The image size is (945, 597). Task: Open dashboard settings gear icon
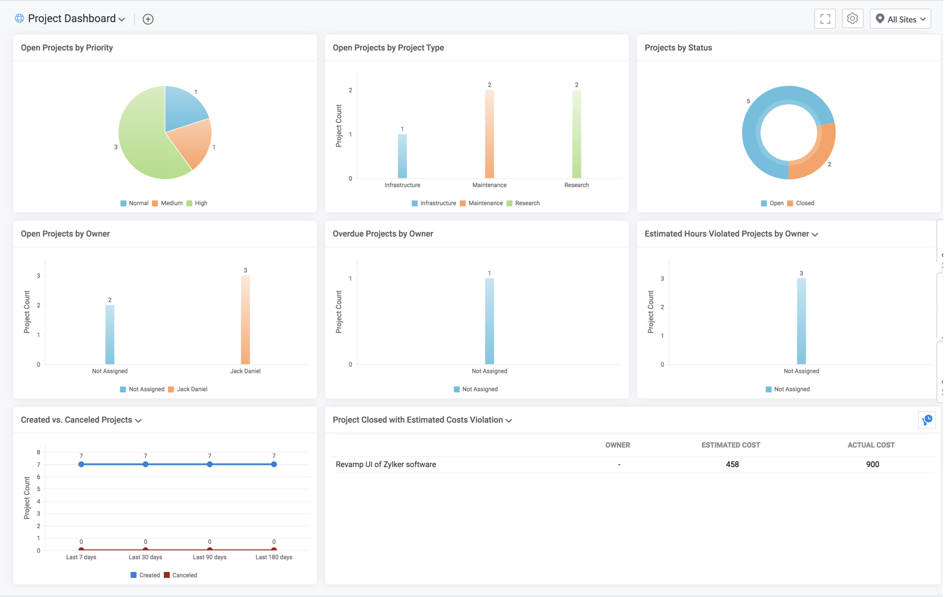[852, 19]
